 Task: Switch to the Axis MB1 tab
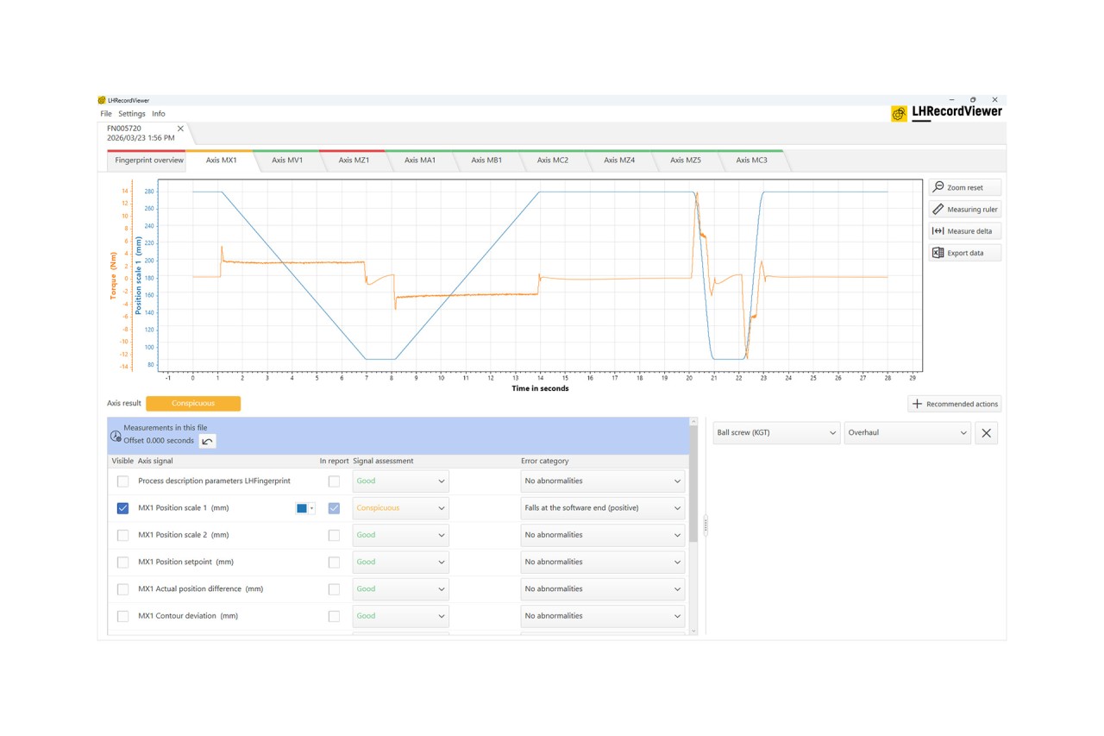pos(486,160)
